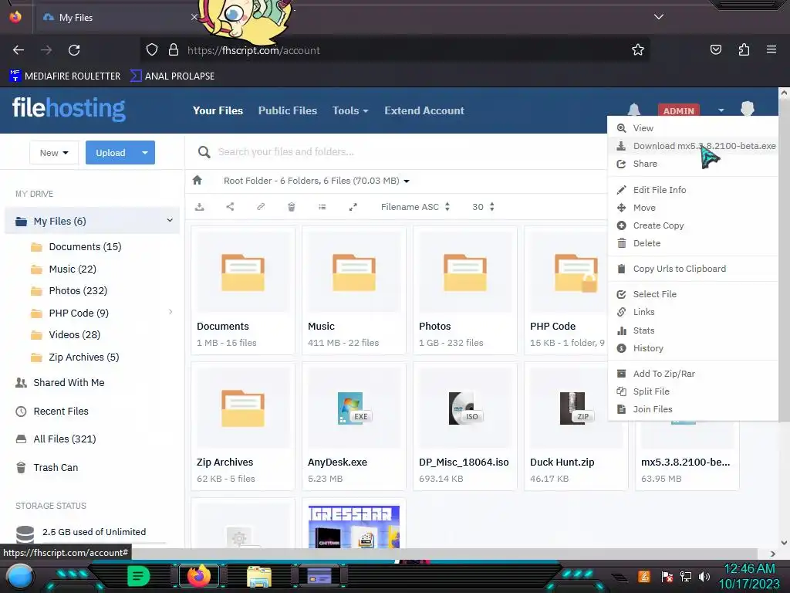
Task: Reload the page with refresh icon
Action: pos(74,50)
